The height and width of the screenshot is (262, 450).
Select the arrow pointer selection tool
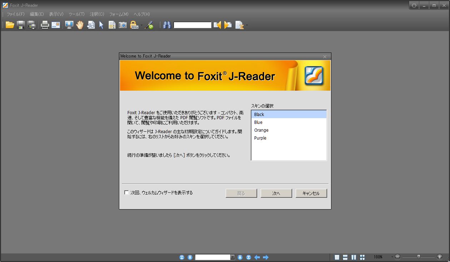101,25
